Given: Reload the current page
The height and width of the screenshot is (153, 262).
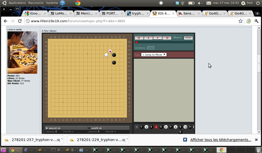Looking at the screenshot, I should tap(20, 21).
